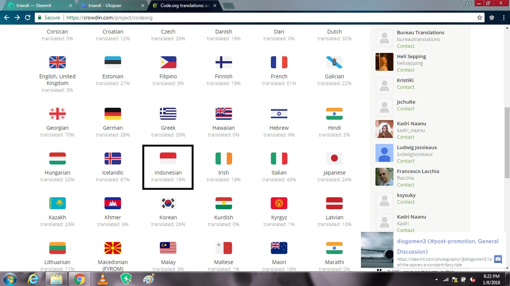Open the Kurdish flag icon
Viewport: 510px width, 286px height.
[x=224, y=203]
